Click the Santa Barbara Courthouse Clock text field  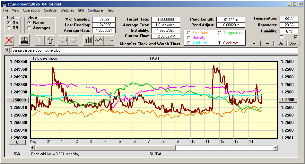154,50
